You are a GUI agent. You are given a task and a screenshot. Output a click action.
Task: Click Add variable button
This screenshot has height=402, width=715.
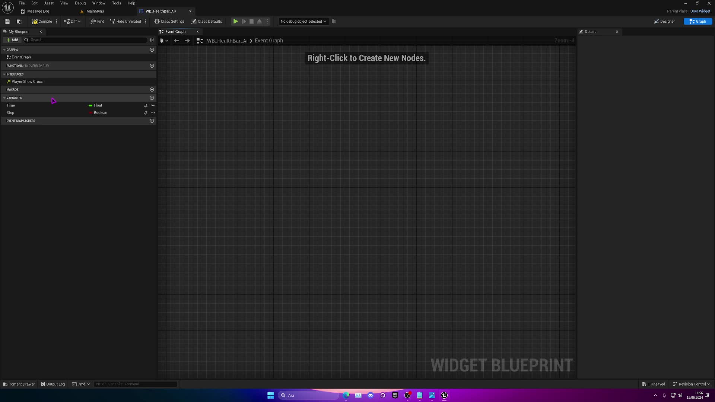click(x=152, y=98)
